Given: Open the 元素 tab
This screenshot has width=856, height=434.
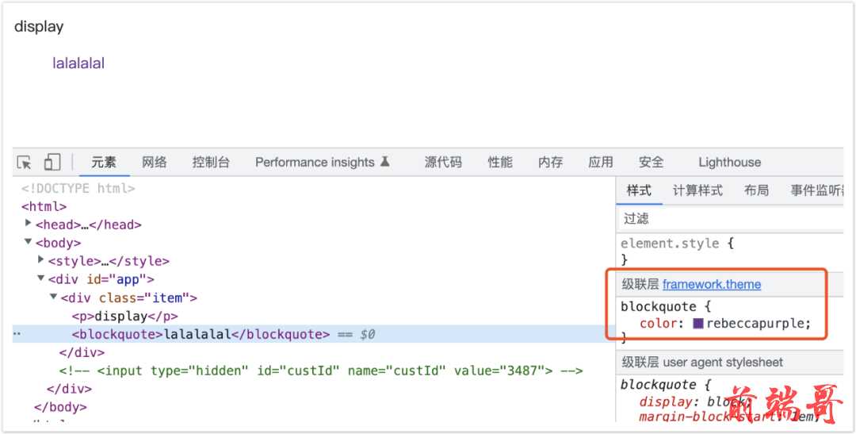Looking at the screenshot, I should pos(104,163).
